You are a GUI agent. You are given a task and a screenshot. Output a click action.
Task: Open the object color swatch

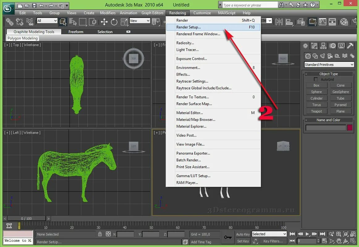[x=350, y=128]
